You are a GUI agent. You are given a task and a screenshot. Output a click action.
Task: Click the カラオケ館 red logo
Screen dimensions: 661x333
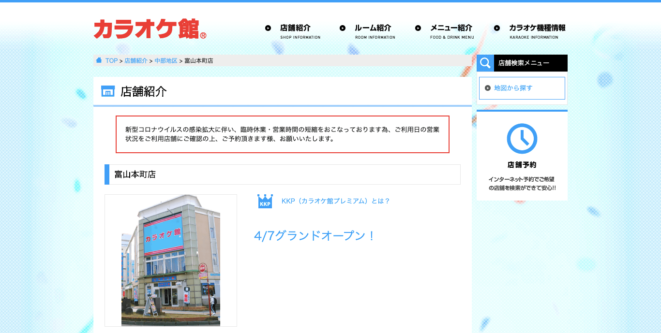[x=150, y=29]
